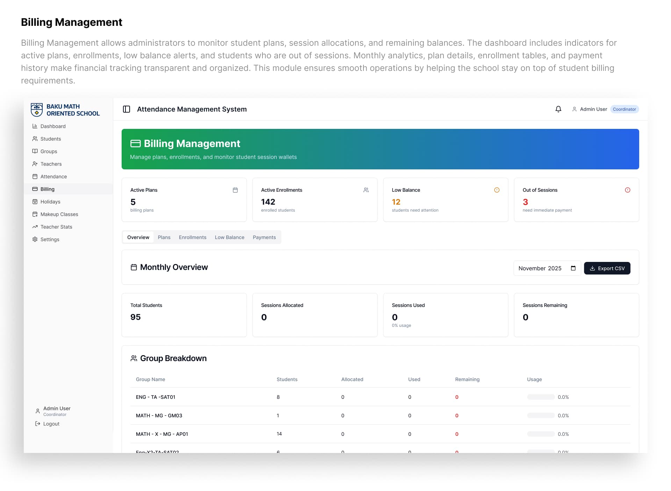Image resolution: width=671 pixels, height=491 pixels.
Task: Click the Export CSV button
Action: (x=607, y=268)
